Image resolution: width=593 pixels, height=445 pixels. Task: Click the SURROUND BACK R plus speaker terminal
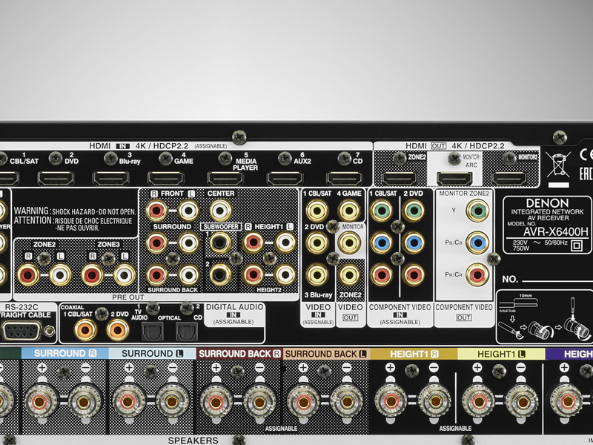tap(215, 402)
